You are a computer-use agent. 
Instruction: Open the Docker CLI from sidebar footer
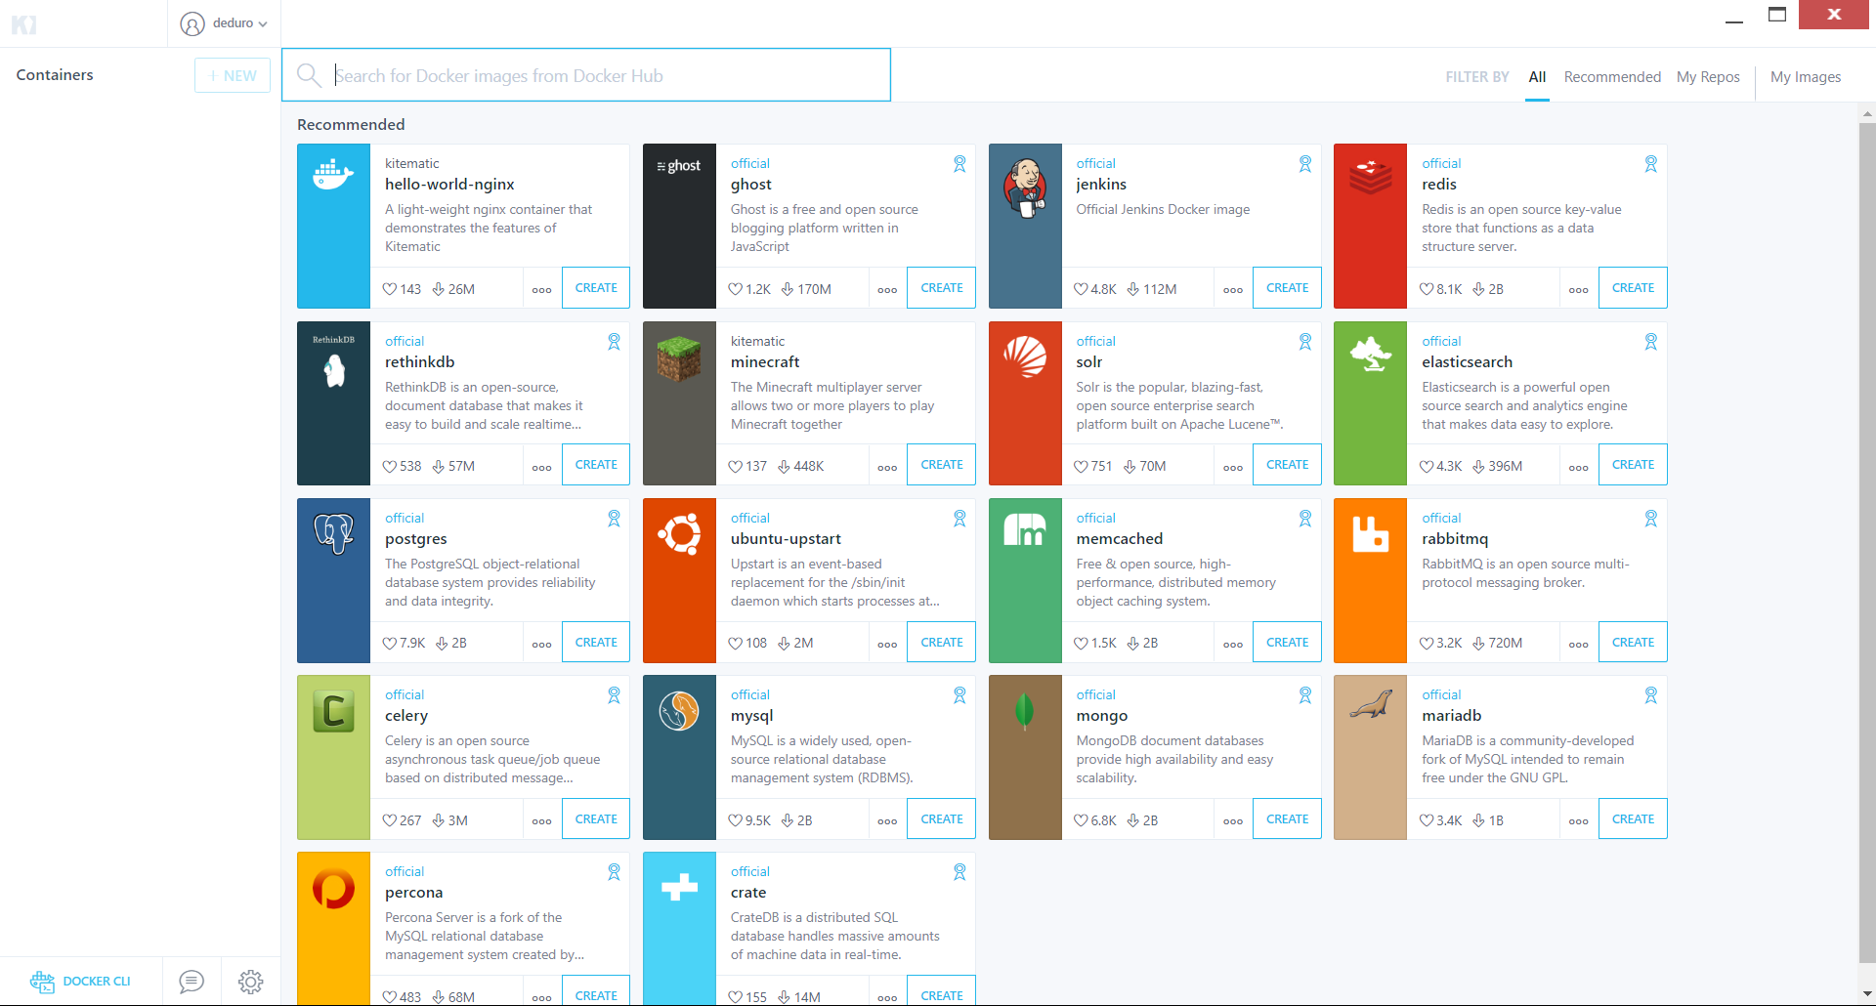click(x=80, y=981)
